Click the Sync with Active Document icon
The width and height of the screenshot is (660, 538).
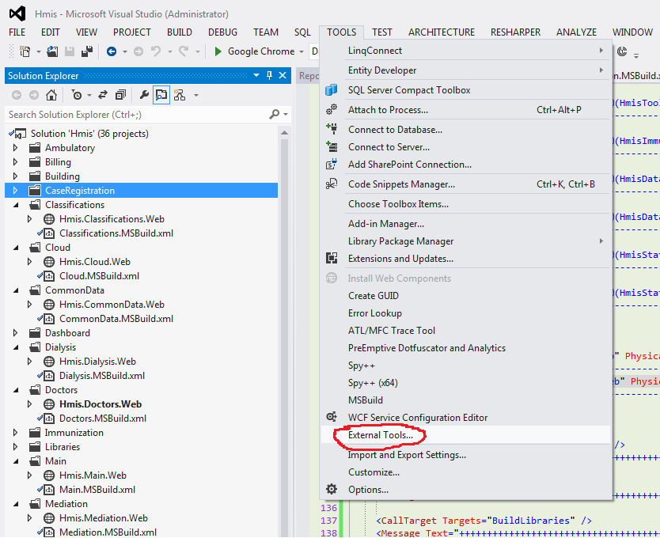click(x=102, y=95)
